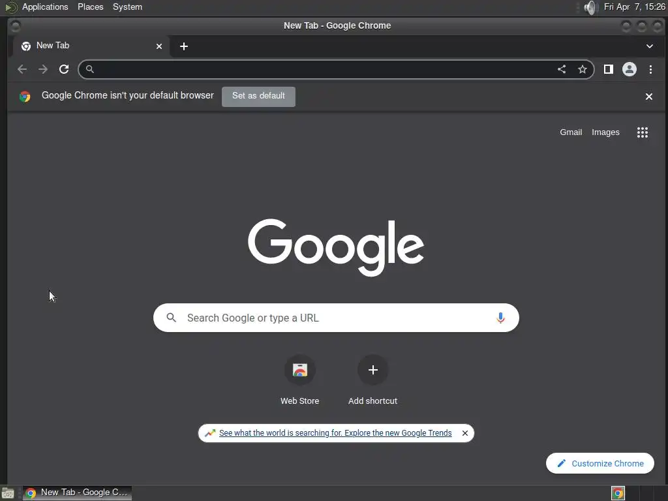Focus the Search Google or type a URL box
The width and height of the screenshot is (668, 501).
click(x=336, y=318)
